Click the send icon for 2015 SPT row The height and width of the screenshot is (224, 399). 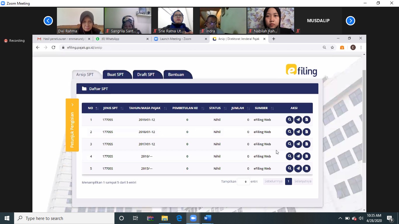point(298,169)
